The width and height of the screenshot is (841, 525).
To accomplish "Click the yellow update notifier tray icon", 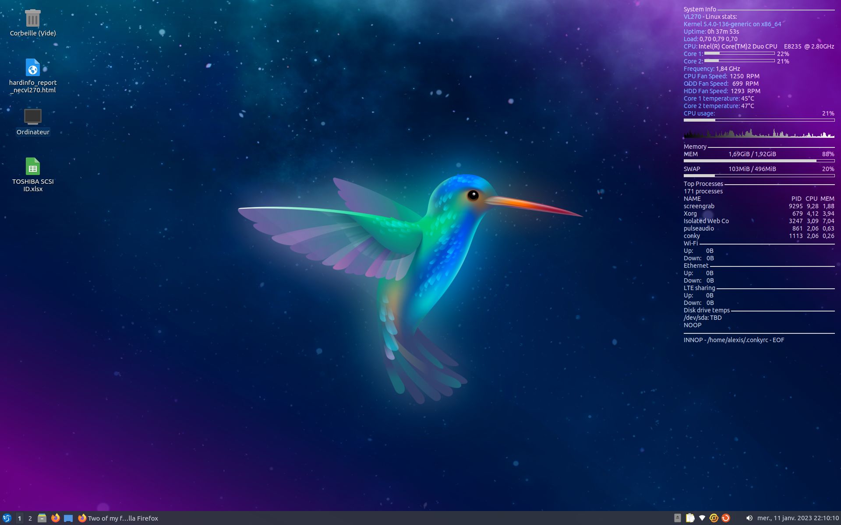I will tap(714, 518).
